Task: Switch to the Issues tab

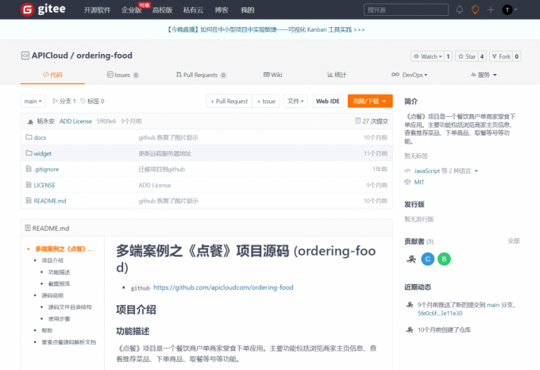Action: pyautogui.click(x=121, y=75)
